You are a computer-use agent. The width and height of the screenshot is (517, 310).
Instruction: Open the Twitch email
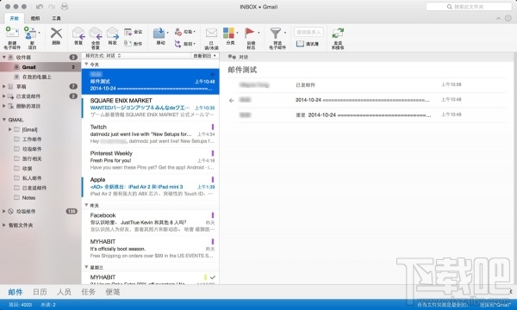pyautogui.click(x=150, y=134)
